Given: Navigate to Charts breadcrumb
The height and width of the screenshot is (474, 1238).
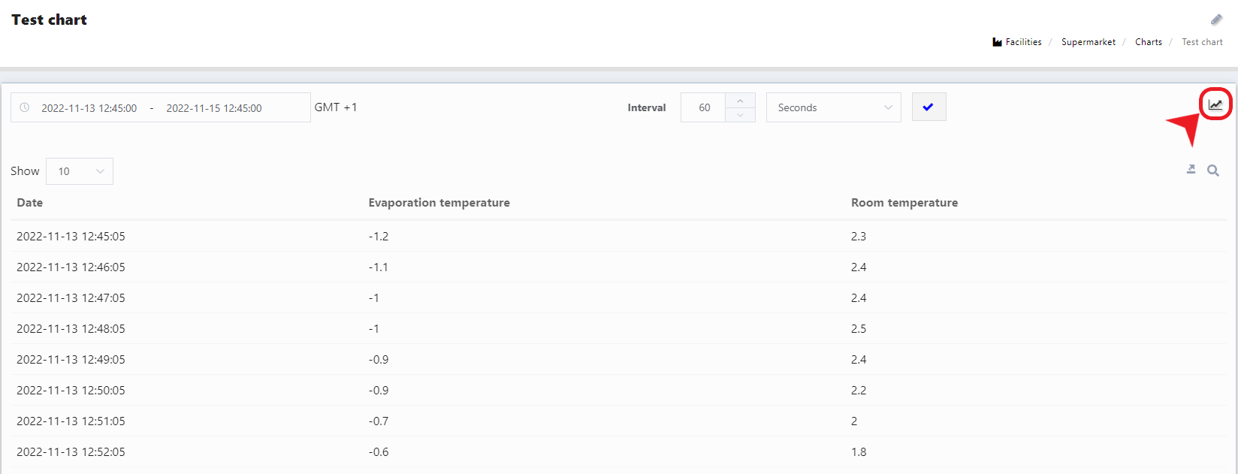Looking at the screenshot, I should pos(1148,42).
